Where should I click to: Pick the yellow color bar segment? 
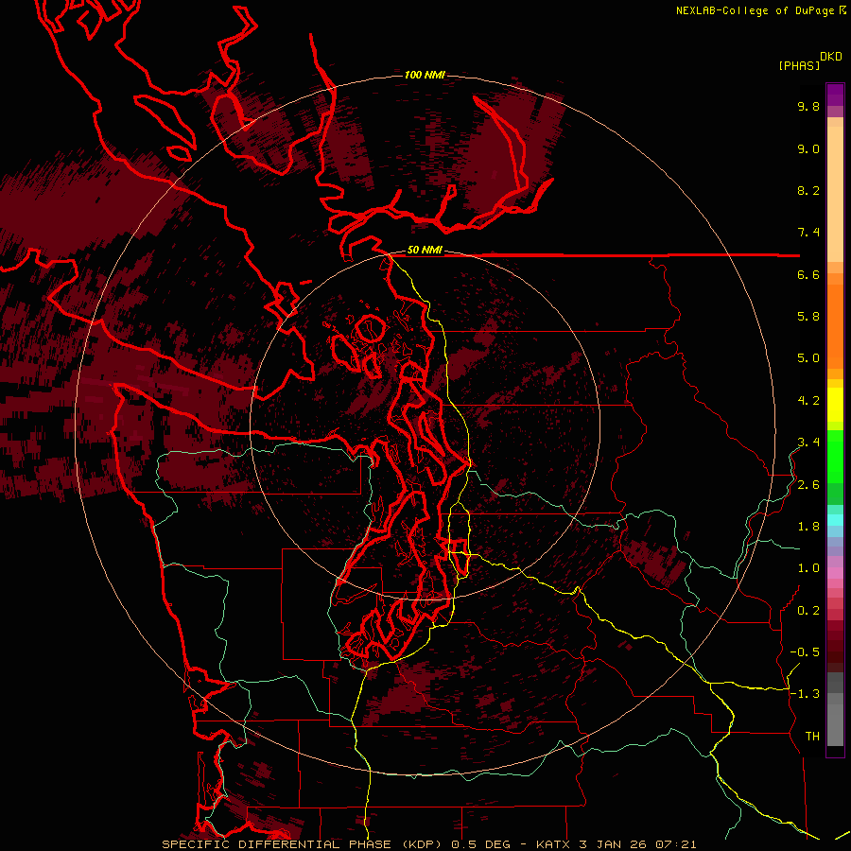835,405
